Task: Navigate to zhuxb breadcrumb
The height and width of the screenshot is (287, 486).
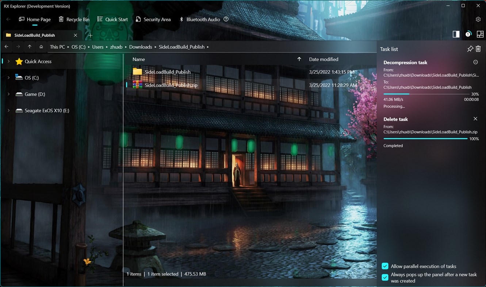Action: (116, 47)
